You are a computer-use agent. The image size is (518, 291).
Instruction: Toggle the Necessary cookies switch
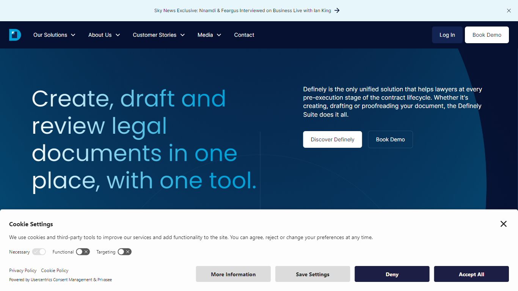point(39,252)
